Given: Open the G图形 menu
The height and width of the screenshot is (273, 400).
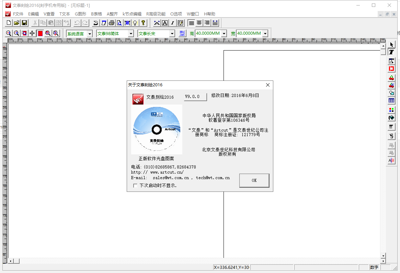Looking at the screenshot, I should (80, 14).
